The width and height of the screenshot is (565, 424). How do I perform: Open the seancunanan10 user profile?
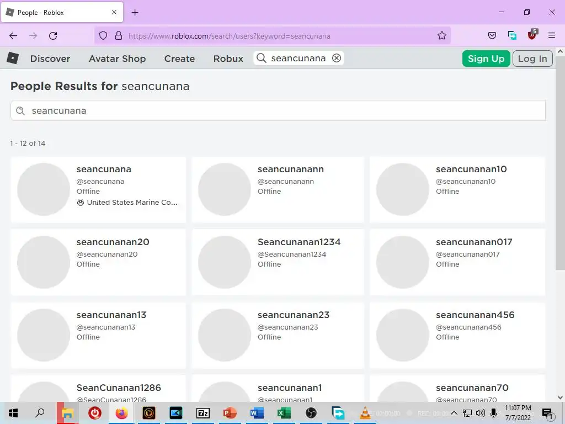(471, 169)
